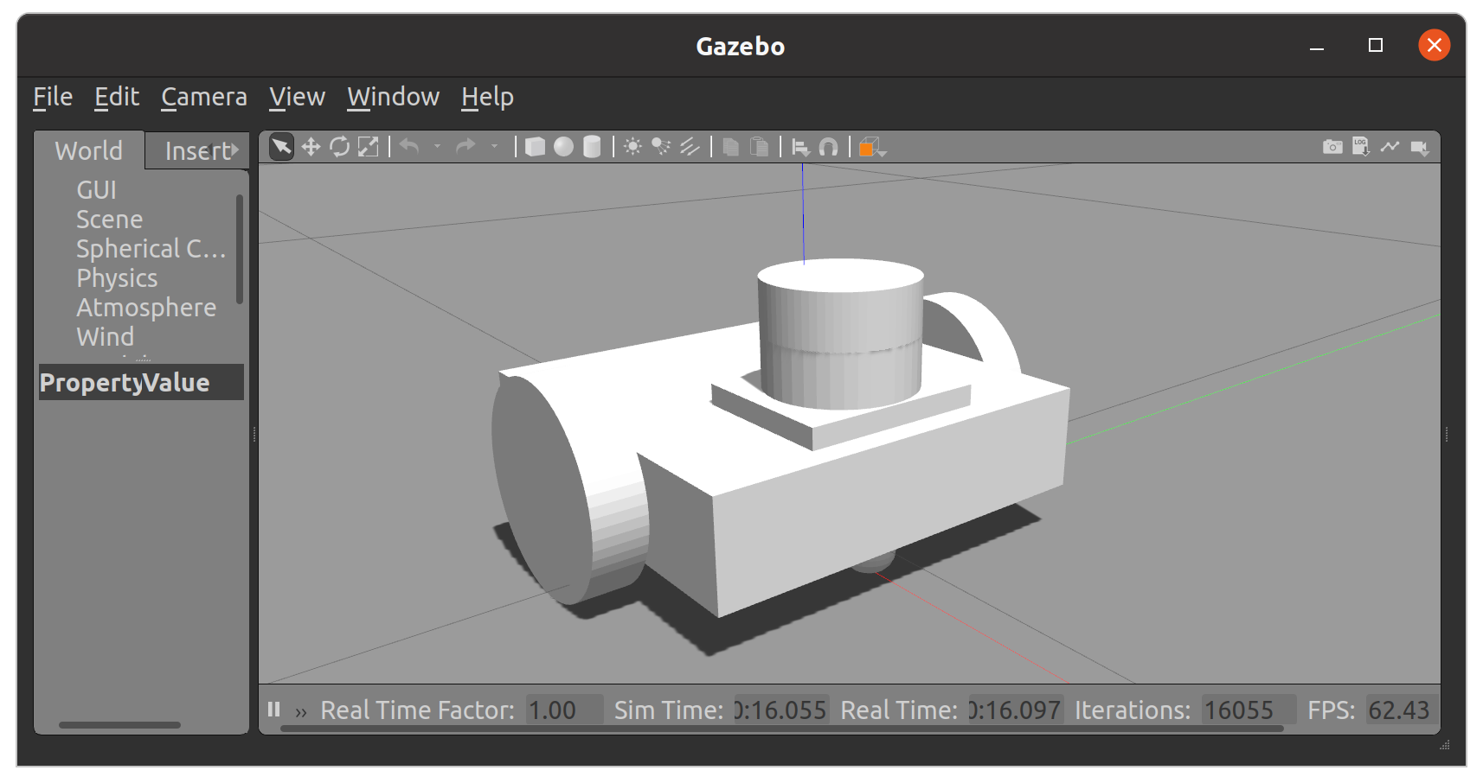Click the FPS value 62.43

(x=1403, y=710)
